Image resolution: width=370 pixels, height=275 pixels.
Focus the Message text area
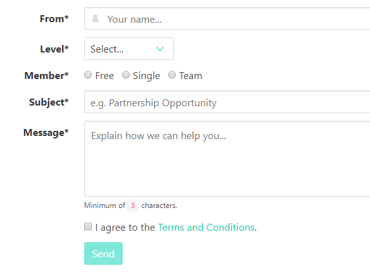click(227, 159)
